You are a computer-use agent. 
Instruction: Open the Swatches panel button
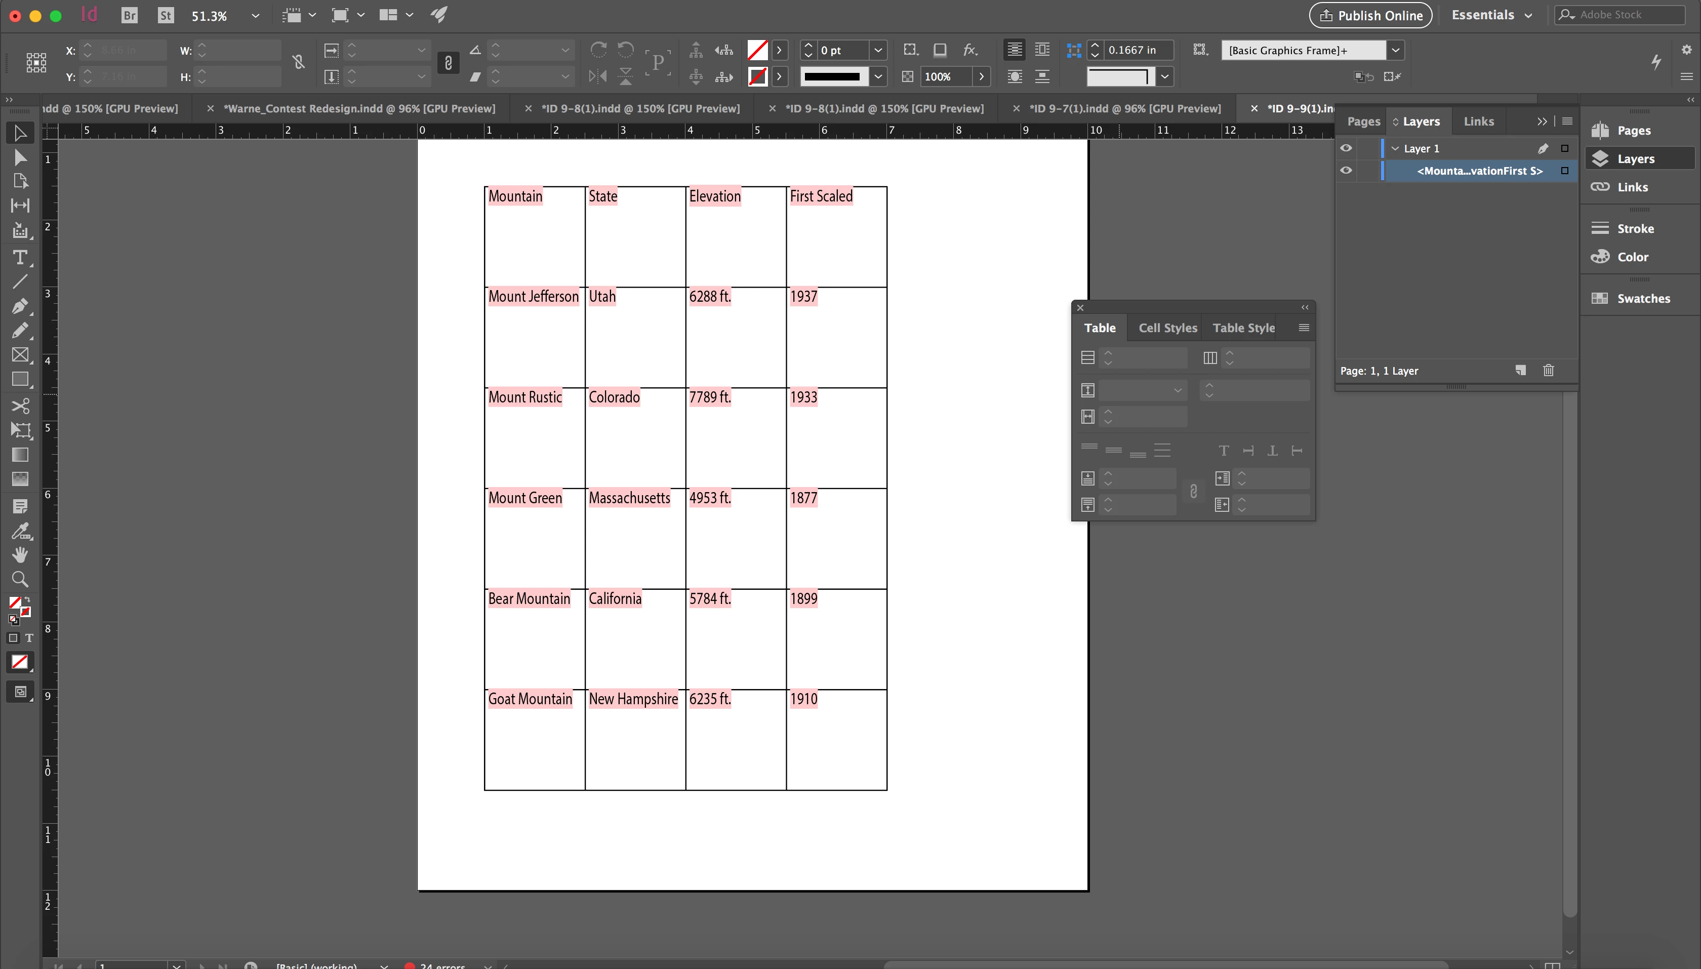point(1642,298)
